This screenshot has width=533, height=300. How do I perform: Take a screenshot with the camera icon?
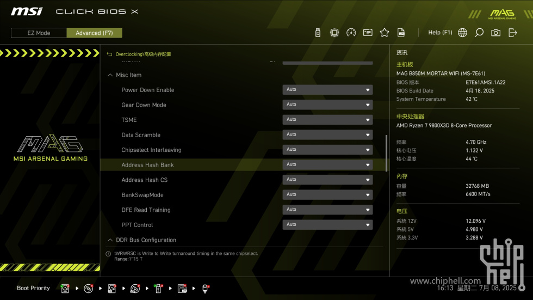(495, 33)
